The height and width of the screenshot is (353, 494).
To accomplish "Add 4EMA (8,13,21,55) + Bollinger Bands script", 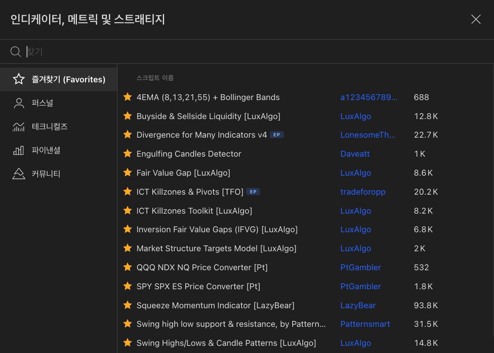I will coord(208,97).
